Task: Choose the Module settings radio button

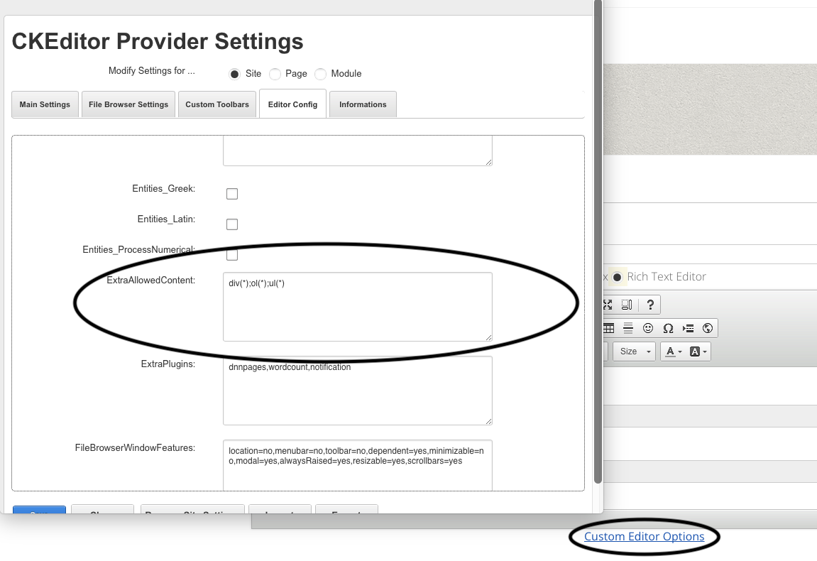Action: [321, 75]
